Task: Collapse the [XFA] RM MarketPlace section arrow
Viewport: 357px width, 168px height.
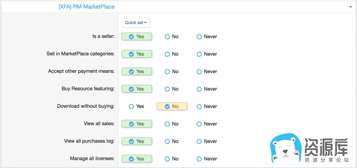Action: pos(351,7)
